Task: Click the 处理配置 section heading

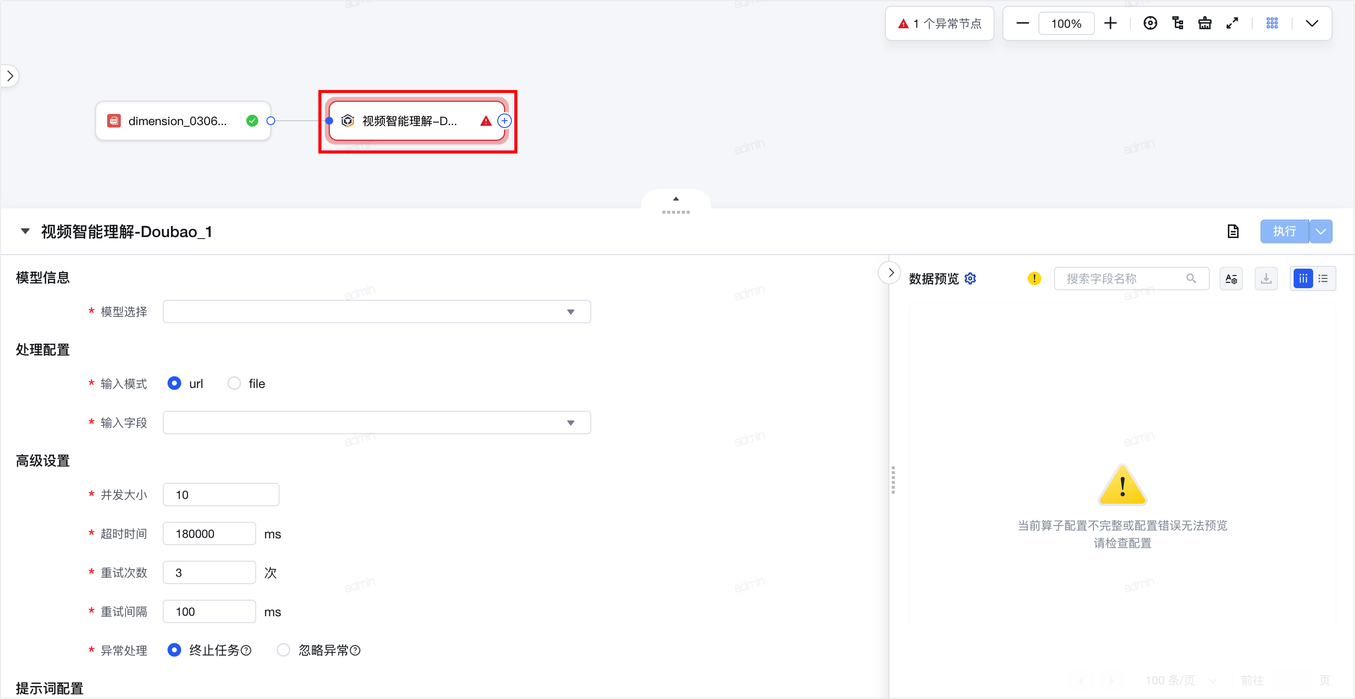Action: (42, 350)
